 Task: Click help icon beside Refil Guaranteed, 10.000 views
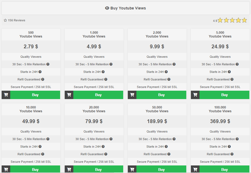(x=43, y=154)
